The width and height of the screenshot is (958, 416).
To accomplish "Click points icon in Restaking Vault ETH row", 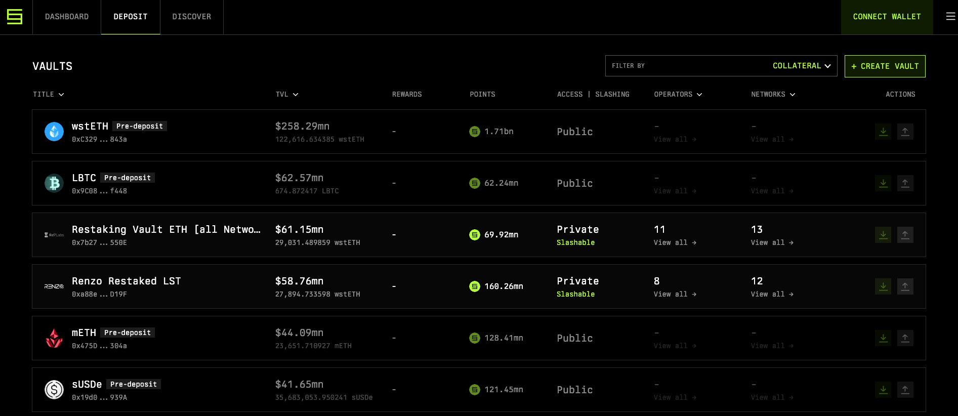I will (x=475, y=235).
